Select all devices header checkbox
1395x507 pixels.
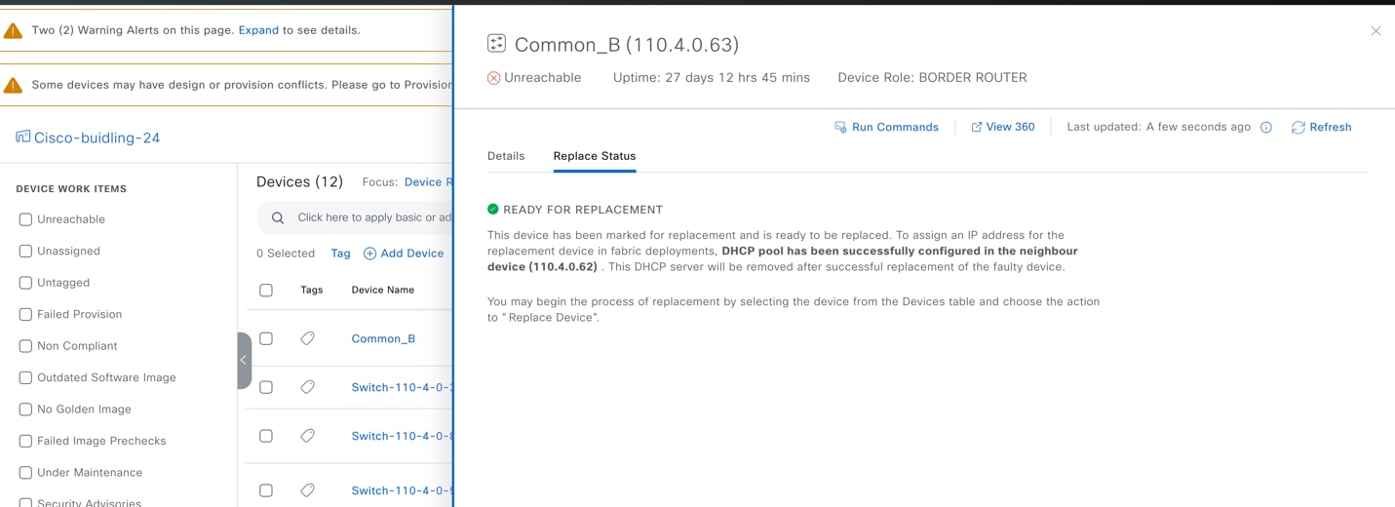266,291
